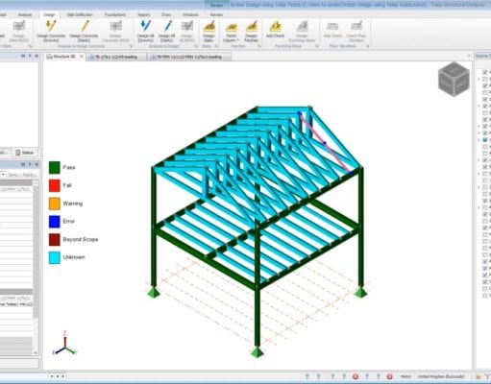This screenshot has height=384, width=491.
Task: Click the Design Patches button
Action: [x=251, y=31]
